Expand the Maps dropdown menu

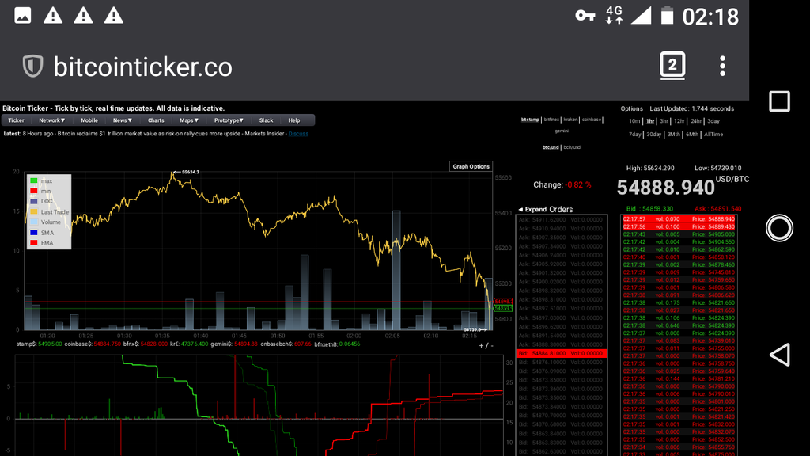coord(188,120)
